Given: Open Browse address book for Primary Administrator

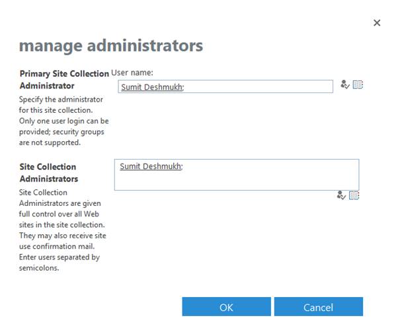Looking at the screenshot, I should click(358, 85).
